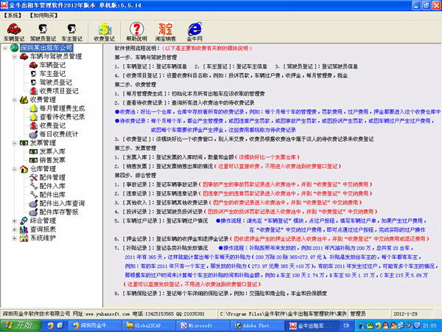
Task: Select 驾驶员登记 in the tree
Action: 56,83
